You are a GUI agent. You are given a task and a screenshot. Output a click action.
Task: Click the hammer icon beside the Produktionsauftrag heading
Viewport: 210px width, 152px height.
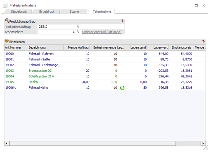coord(7,21)
